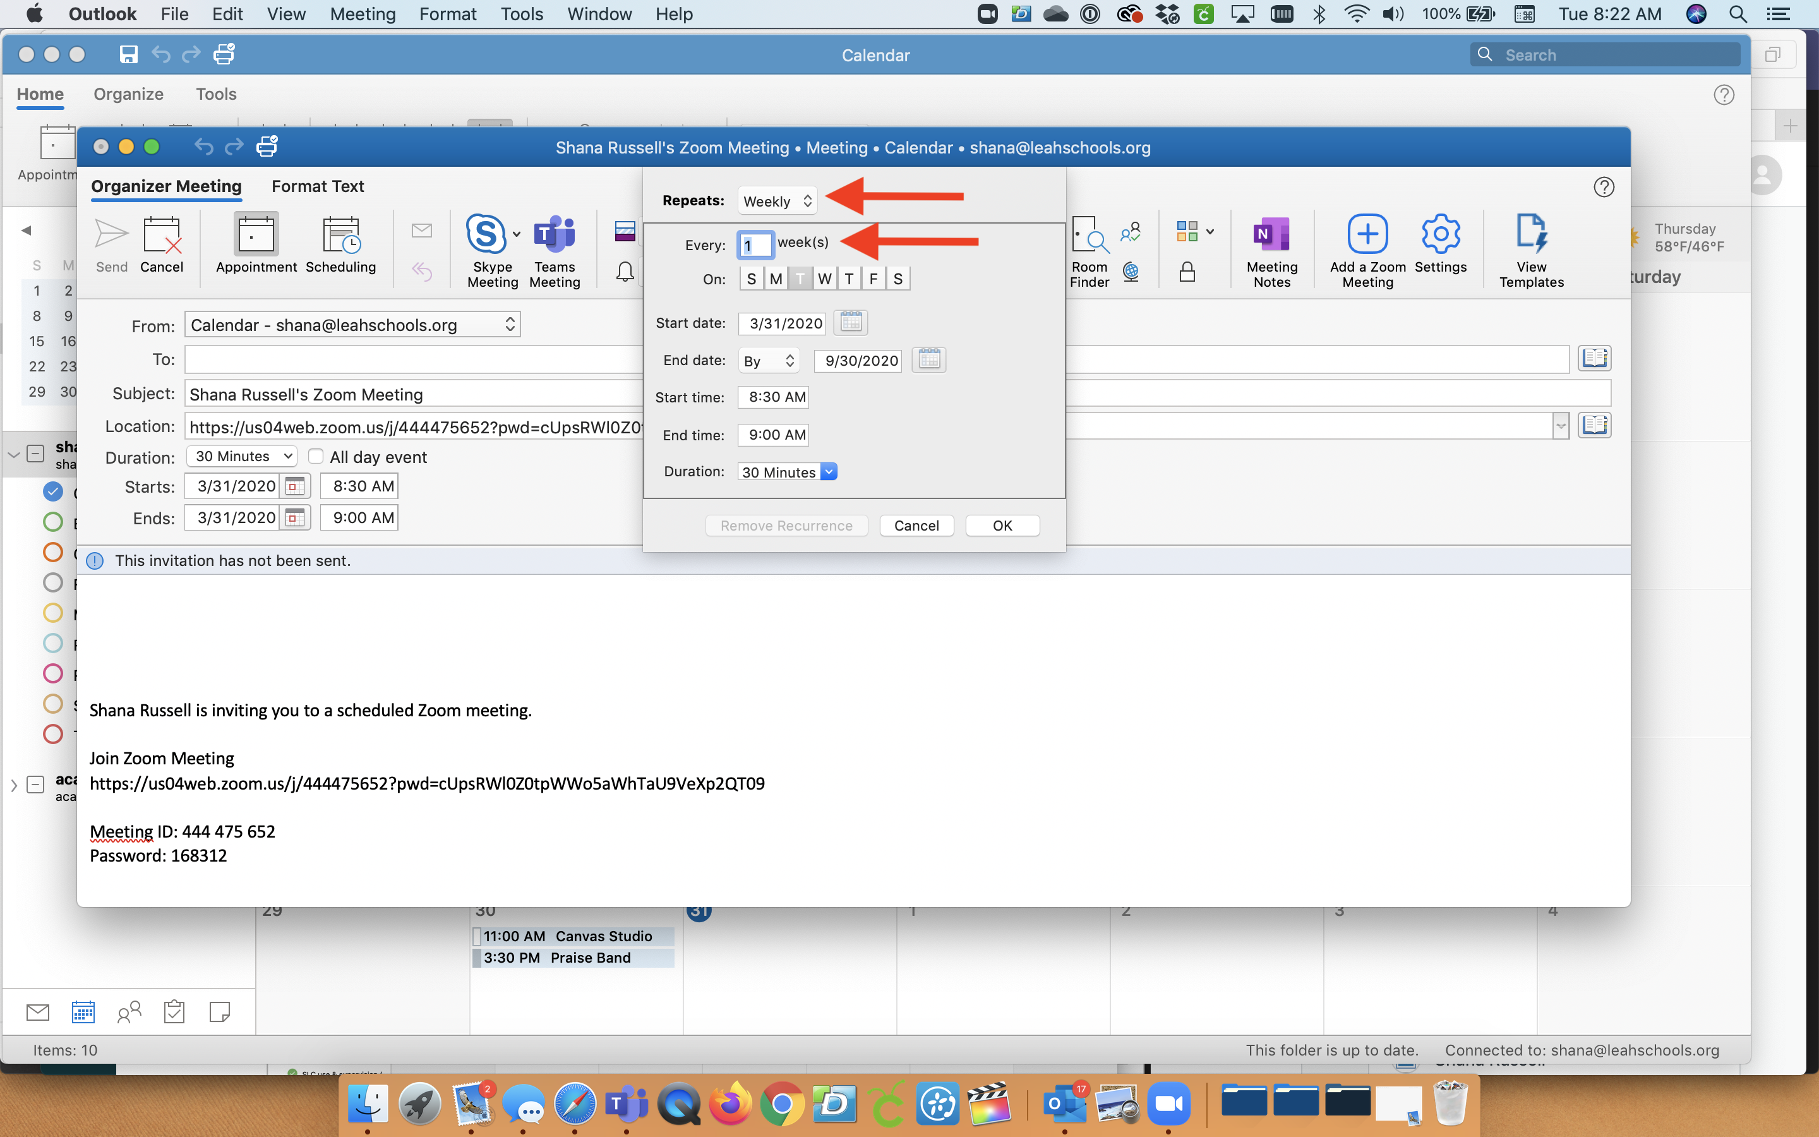Toggle Wednesday in recurrence On days
Screen dimensions: 1819x1137
[825, 279]
